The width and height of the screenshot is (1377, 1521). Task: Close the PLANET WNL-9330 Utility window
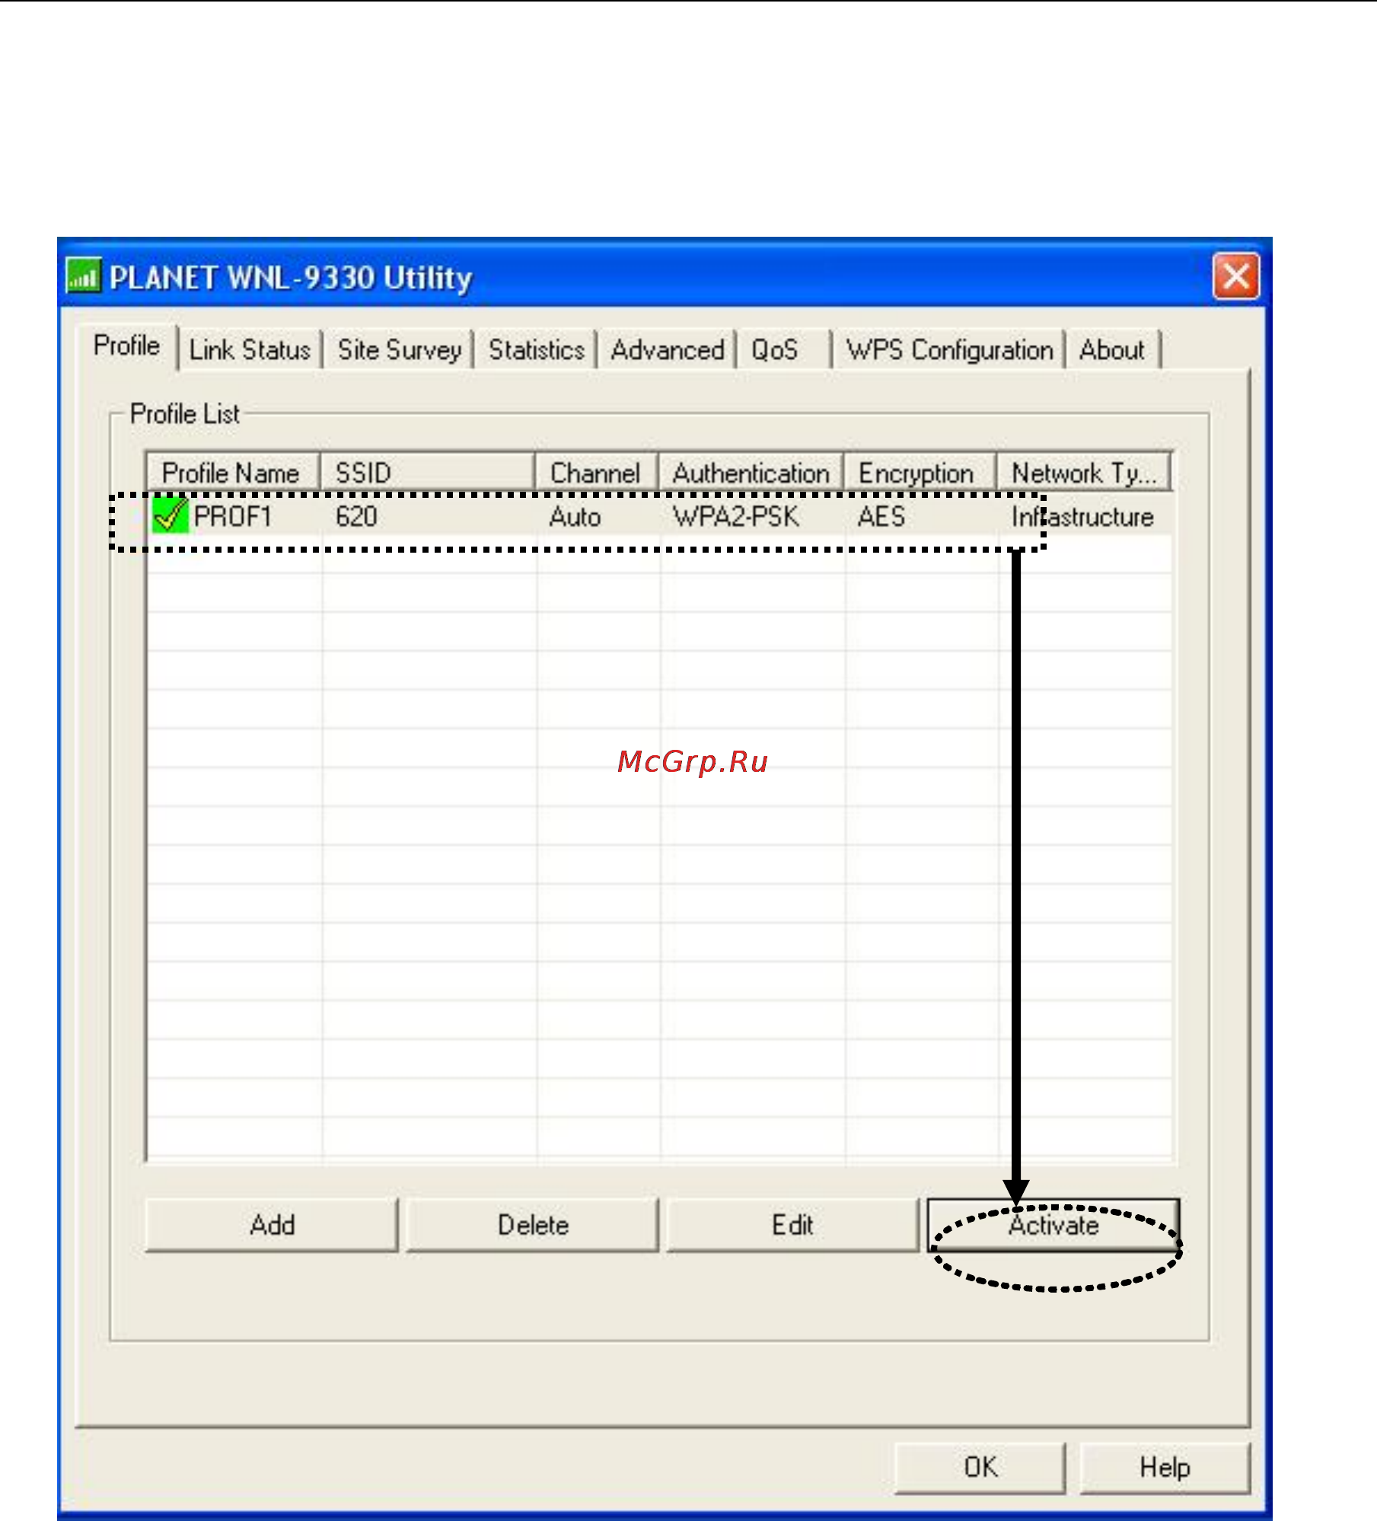(x=1235, y=276)
